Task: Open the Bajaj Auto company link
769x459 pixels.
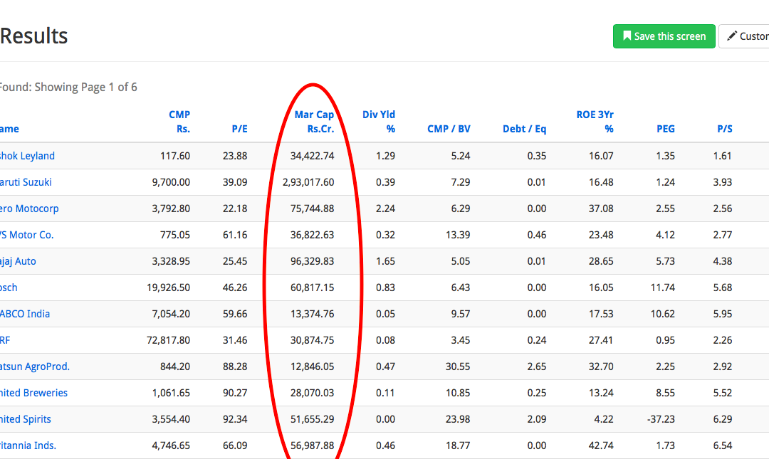Action: click(x=18, y=261)
